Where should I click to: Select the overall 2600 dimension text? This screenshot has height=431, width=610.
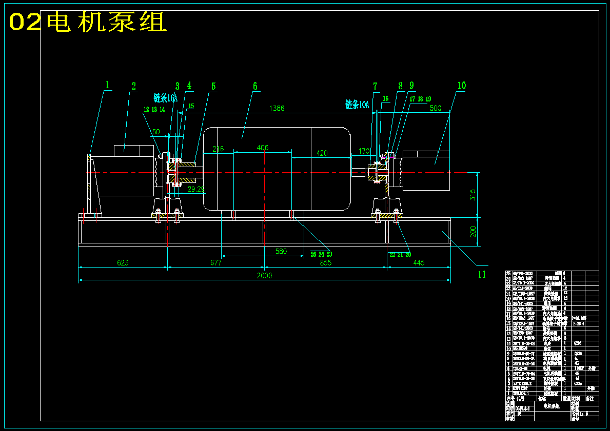pos(264,276)
